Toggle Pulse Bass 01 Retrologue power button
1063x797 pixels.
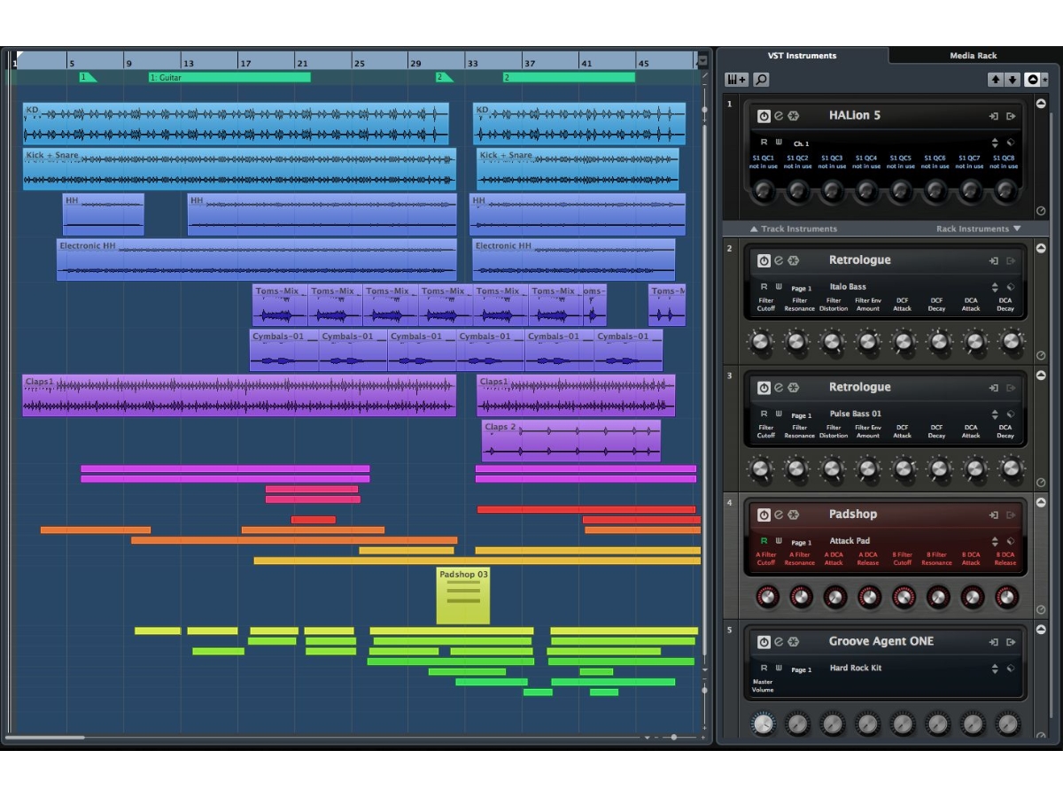coord(764,388)
